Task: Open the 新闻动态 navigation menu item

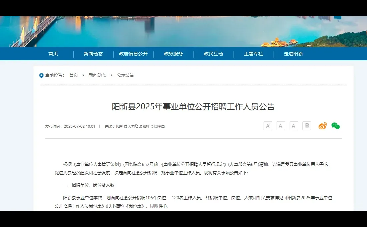Action: click(93, 54)
